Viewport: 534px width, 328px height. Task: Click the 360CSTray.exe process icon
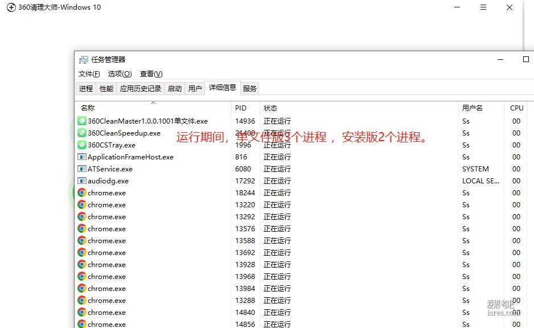click(82, 145)
